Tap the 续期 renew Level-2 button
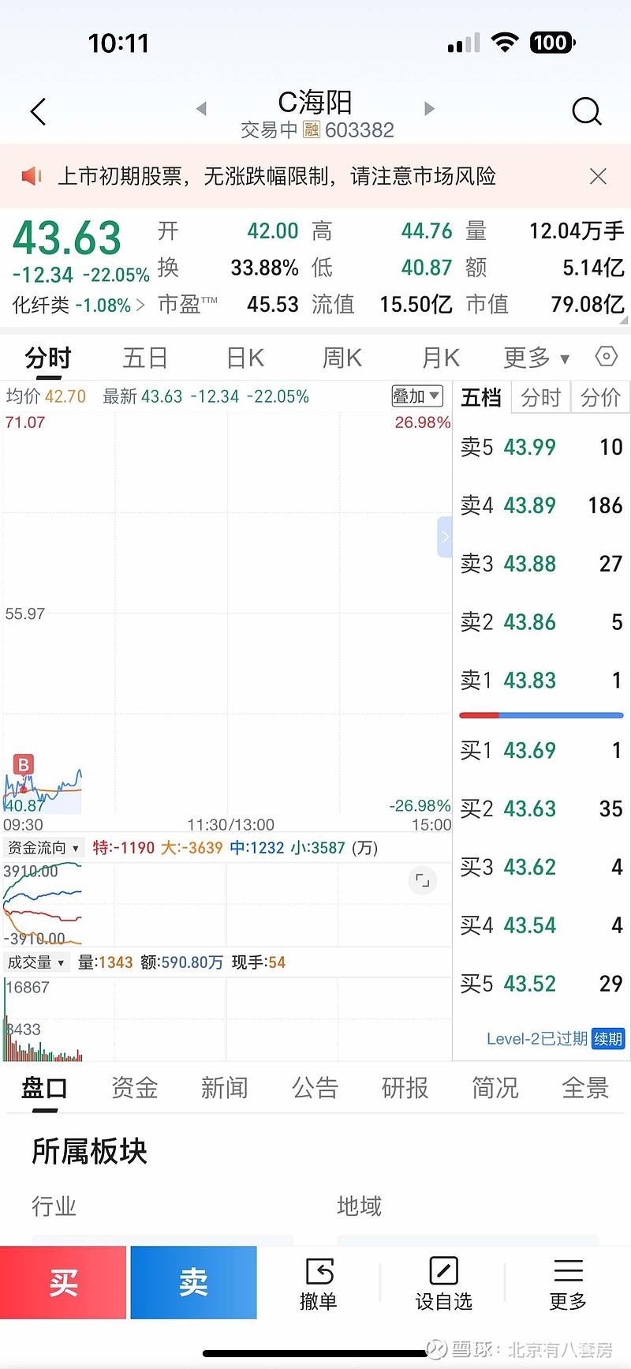This screenshot has width=631, height=1369. click(x=608, y=1039)
